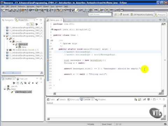Open the Window menu

tap(59, 7)
